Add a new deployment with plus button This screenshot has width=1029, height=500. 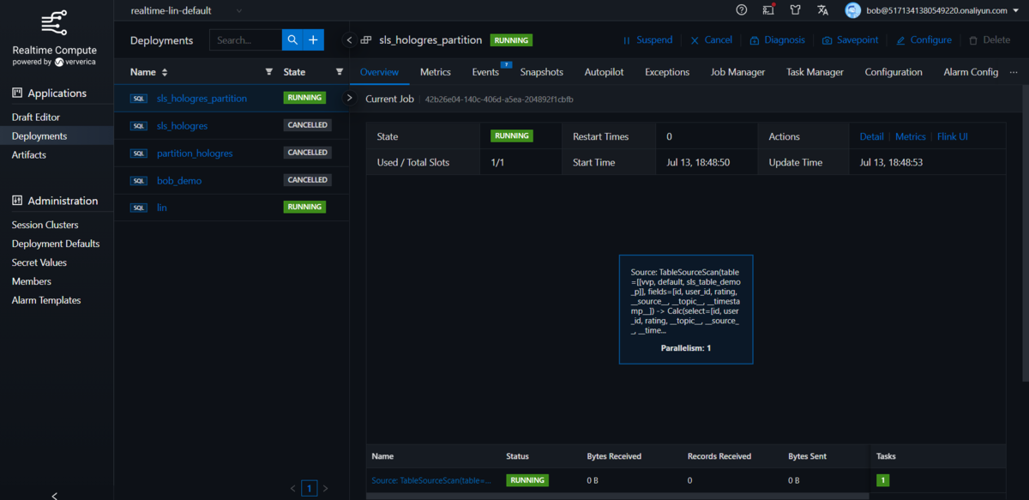pyautogui.click(x=313, y=39)
